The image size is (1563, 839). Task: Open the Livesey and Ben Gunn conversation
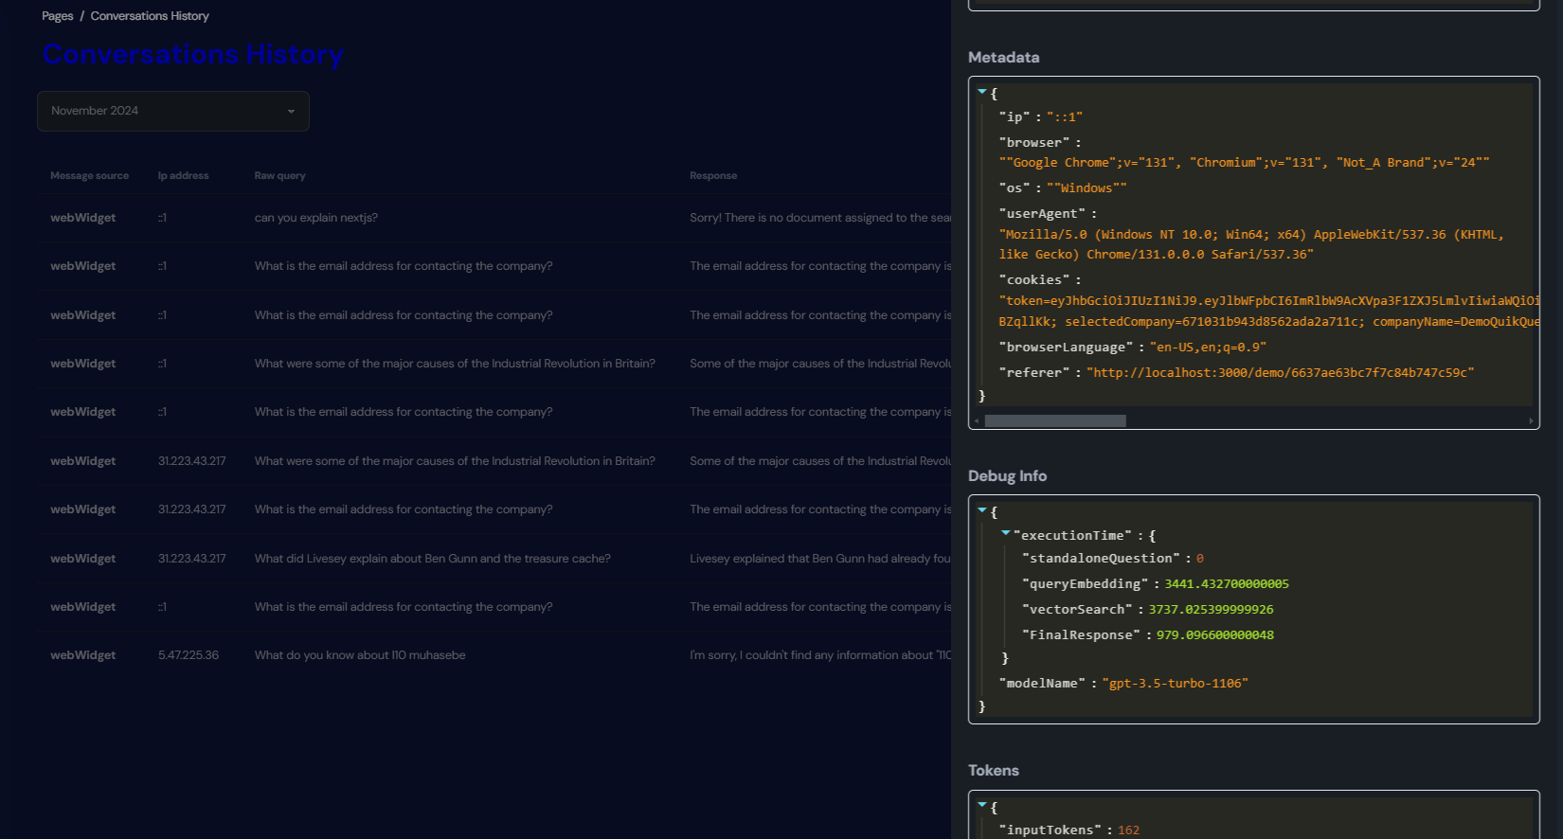click(x=432, y=559)
